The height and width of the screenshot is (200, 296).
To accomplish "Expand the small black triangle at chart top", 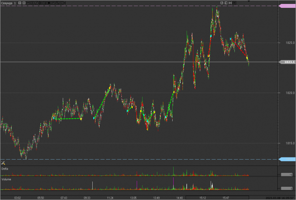I will click(249, 1).
